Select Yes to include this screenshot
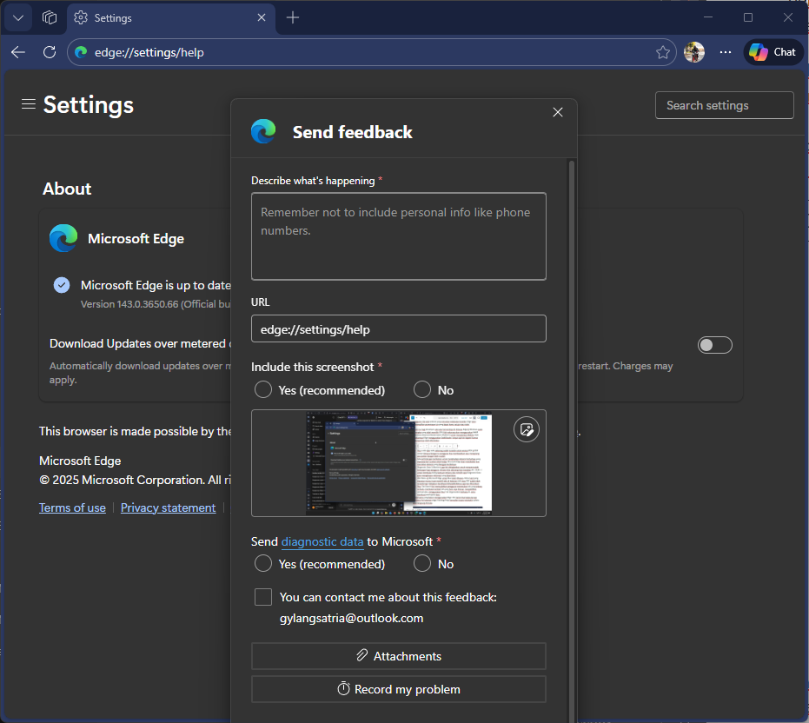The image size is (809, 723). [x=263, y=389]
